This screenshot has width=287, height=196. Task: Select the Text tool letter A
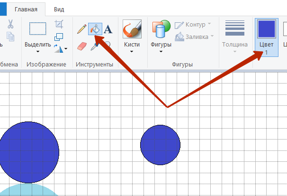(108, 29)
